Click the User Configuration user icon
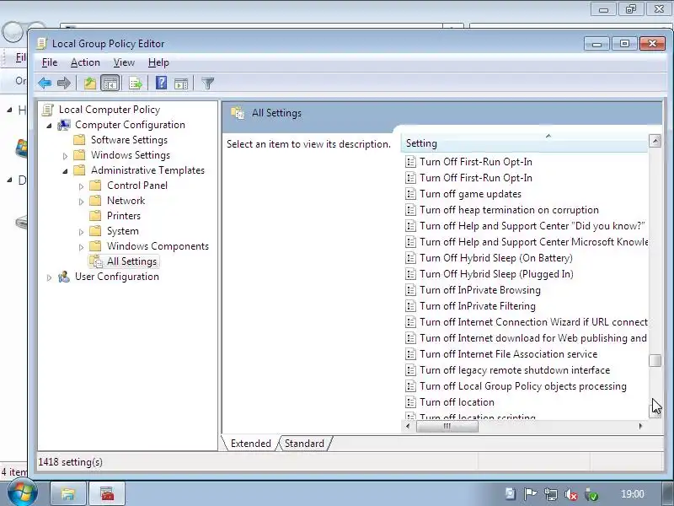This screenshot has height=506, width=674. (64, 277)
